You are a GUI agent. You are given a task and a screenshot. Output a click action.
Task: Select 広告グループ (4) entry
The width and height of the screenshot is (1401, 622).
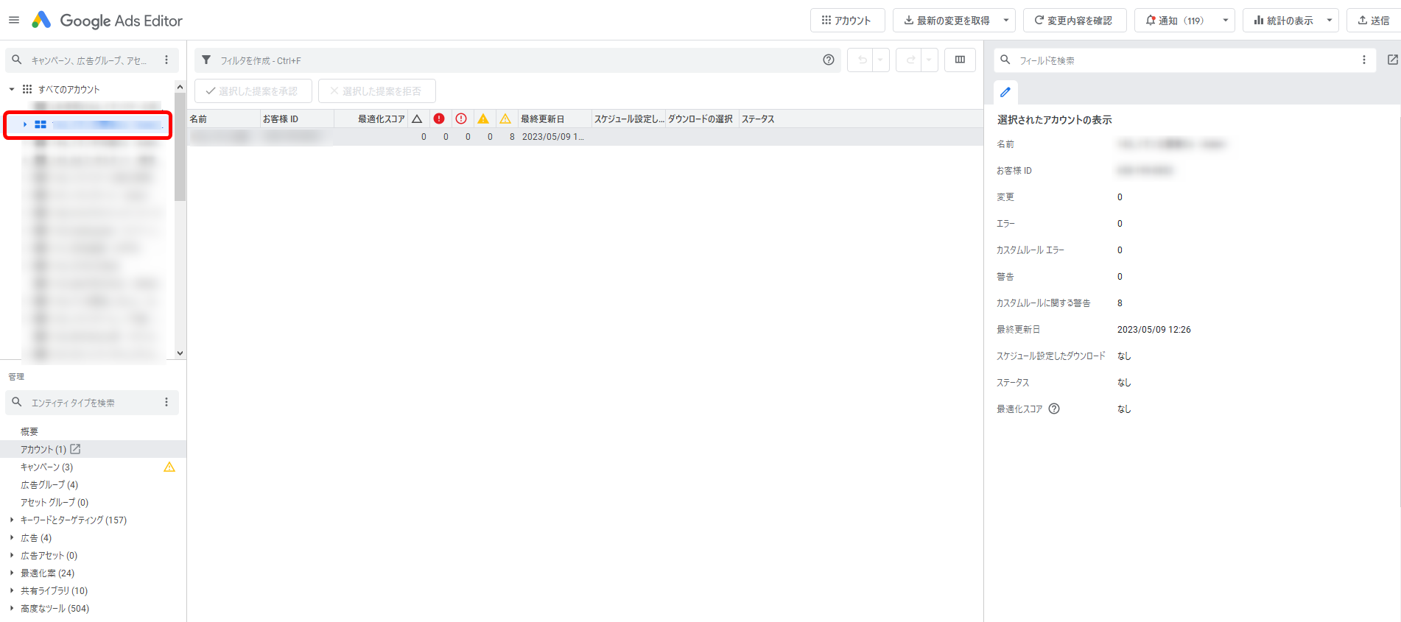tap(49, 484)
